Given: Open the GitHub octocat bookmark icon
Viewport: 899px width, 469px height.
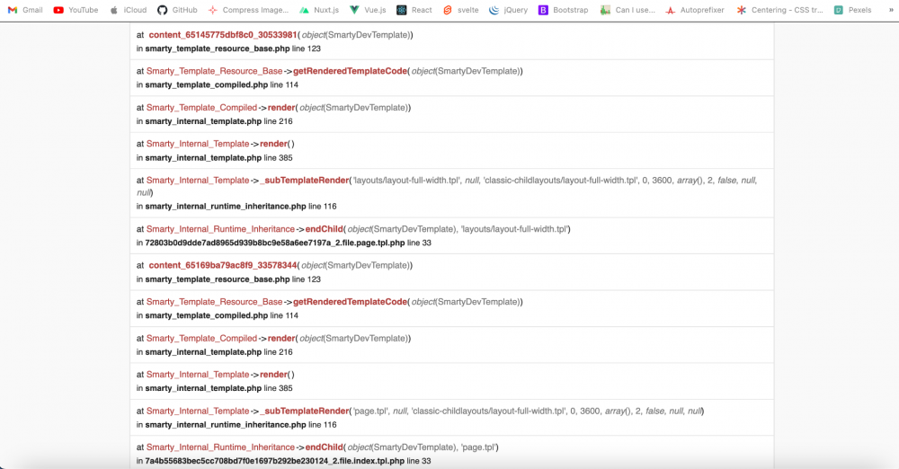Looking at the screenshot, I should tap(162, 10).
